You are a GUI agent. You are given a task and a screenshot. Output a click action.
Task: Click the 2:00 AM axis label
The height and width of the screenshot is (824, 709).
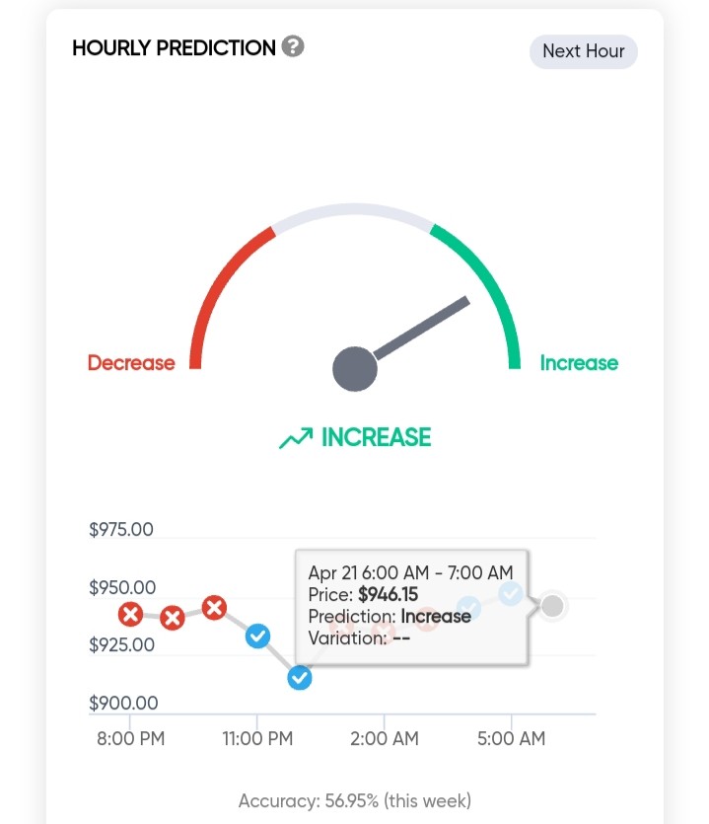pos(385,738)
